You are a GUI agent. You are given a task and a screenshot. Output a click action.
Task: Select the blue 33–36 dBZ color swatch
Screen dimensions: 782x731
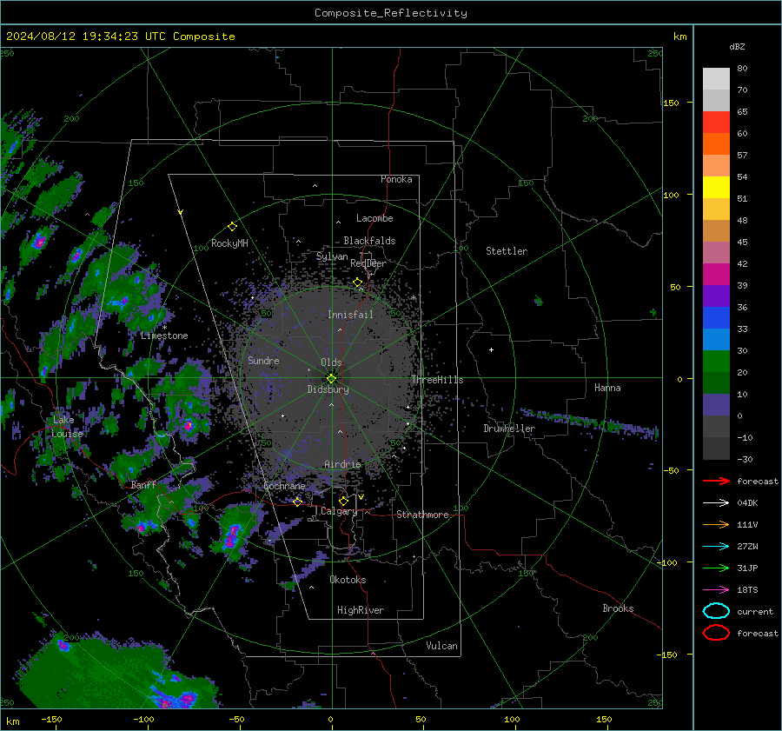716,318
